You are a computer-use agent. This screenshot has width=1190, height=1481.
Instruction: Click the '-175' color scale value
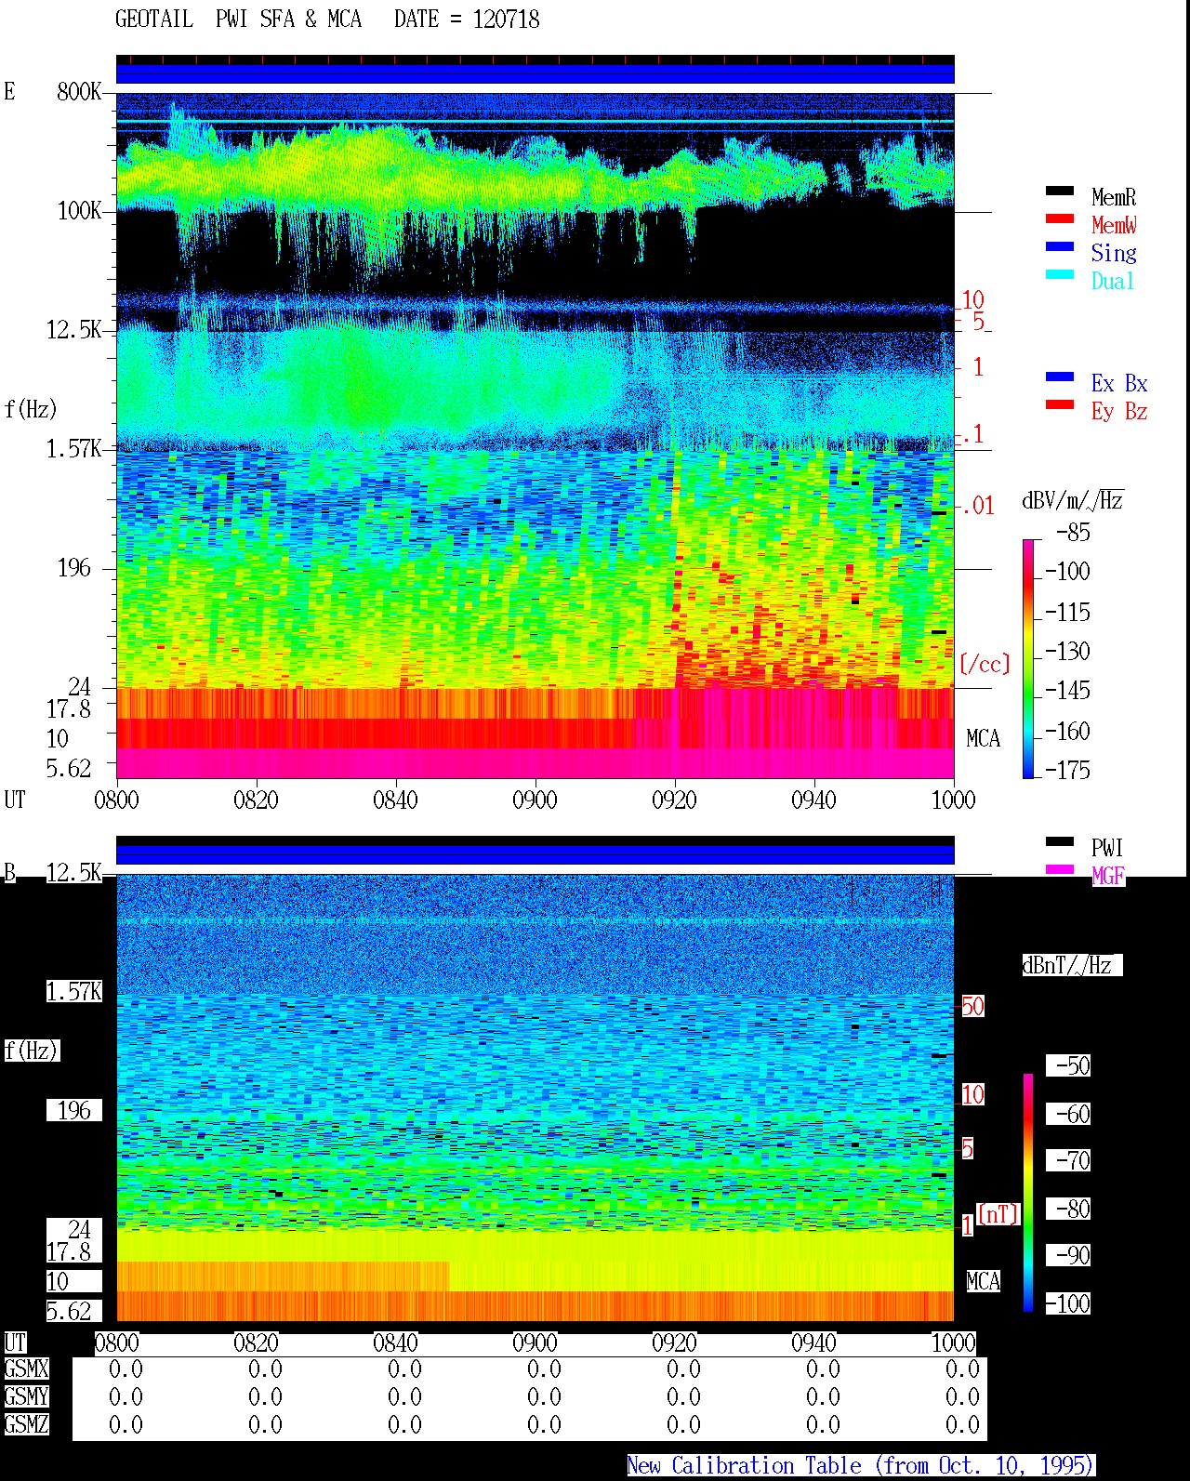[1067, 770]
